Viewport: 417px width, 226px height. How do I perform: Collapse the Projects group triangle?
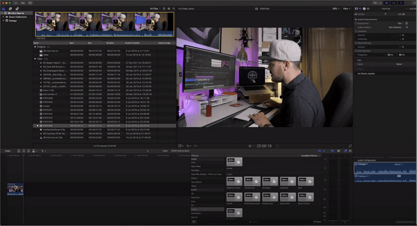click(35, 47)
